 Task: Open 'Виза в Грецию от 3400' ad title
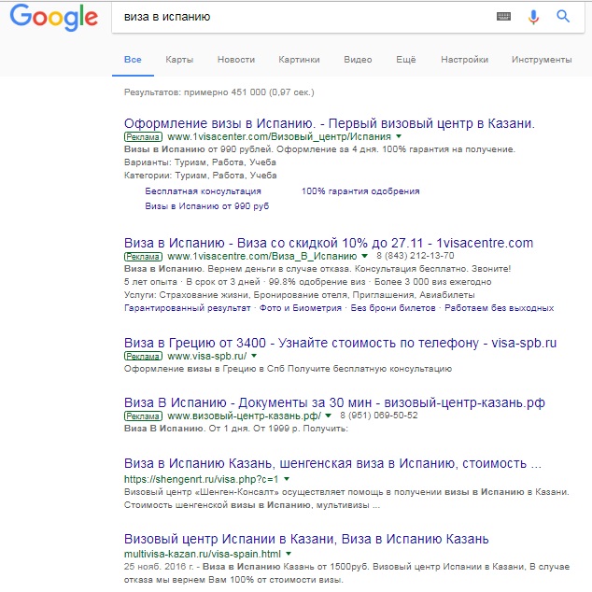pyautogui.click(x=340, y=343)
